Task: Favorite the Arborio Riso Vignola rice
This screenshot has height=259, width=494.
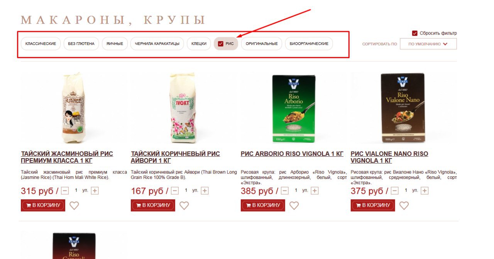Action: pos(294,206)
